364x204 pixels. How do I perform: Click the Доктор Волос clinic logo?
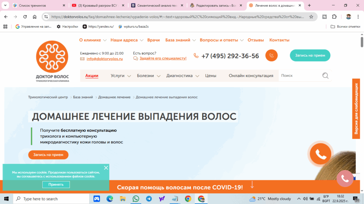pyautogui.click(x=52, y=61)
